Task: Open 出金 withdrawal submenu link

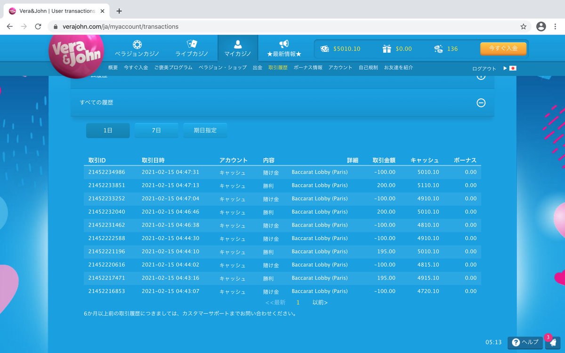Action: tap(258, 68)
